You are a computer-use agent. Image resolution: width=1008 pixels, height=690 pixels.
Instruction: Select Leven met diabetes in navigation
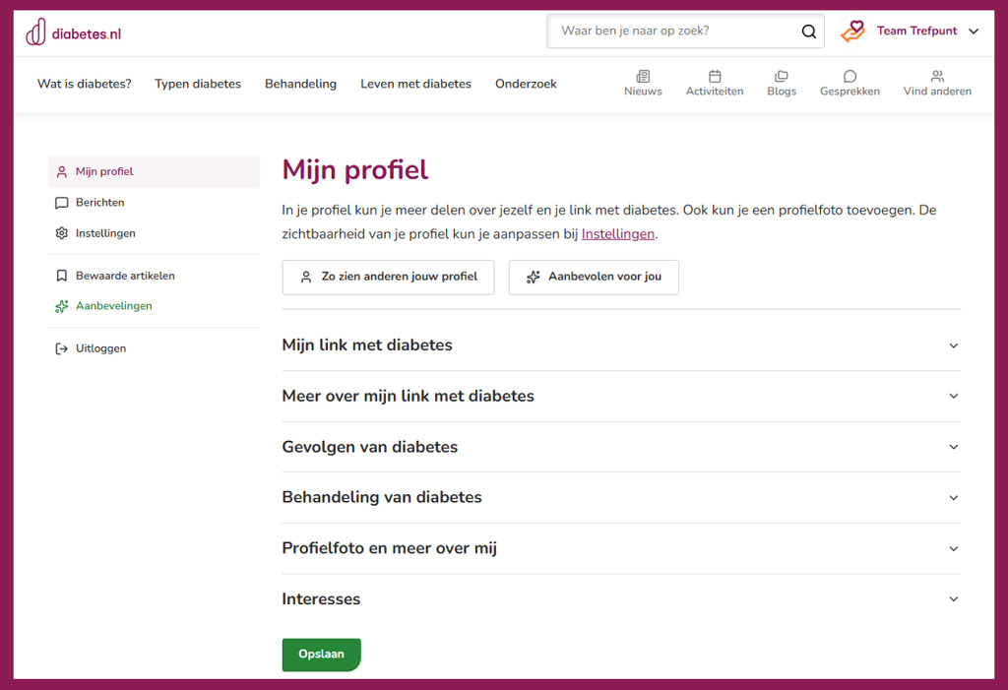tap(415, 84)
